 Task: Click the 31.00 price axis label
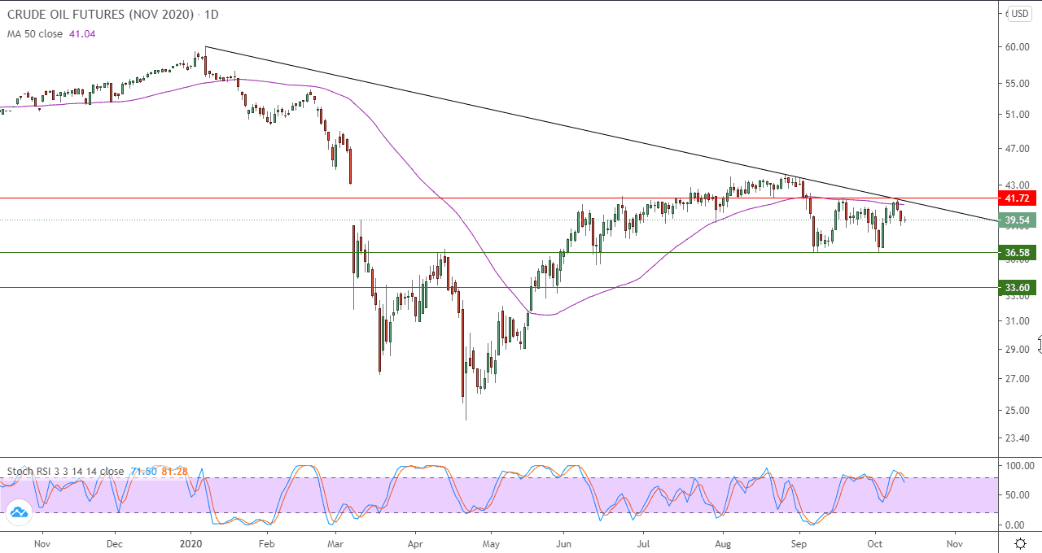[x=1018, y=320]
